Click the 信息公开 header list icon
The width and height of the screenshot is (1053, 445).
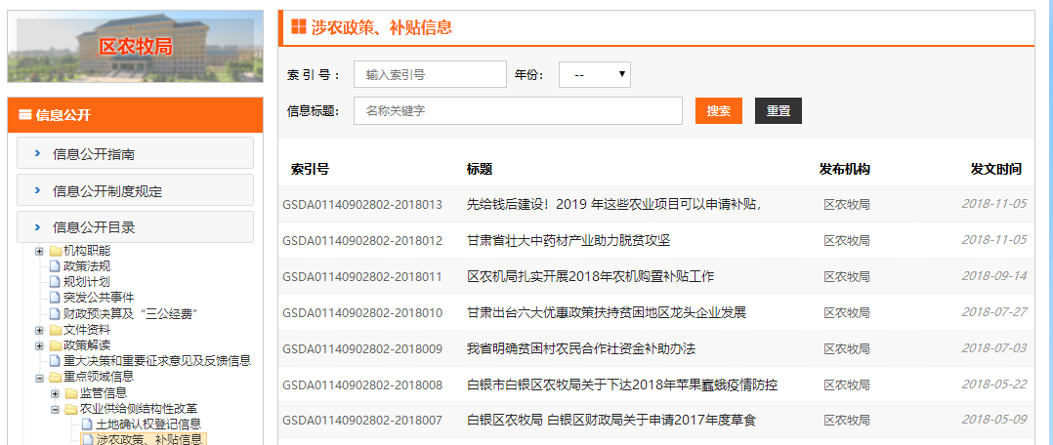(24, 115)
